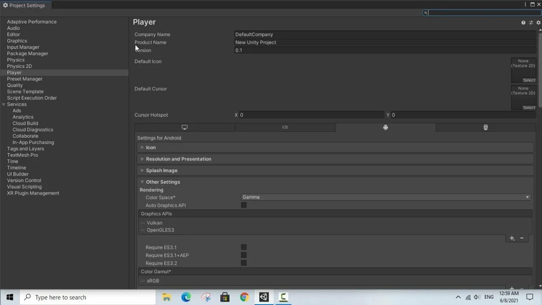The width and height of the screenshot is (542, 305).
Task: Open the Graphics settings category
Action: tap(17, 41)
